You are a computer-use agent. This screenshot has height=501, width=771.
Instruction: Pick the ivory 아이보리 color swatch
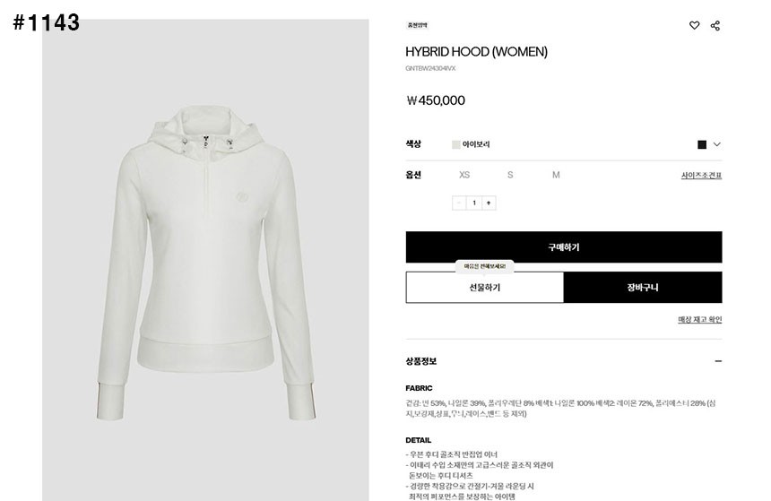coord(455,144)
